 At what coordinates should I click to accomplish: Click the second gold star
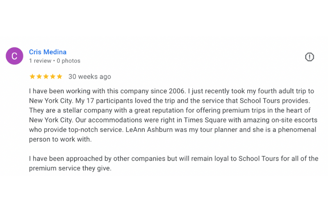click(x=39, y=76)
